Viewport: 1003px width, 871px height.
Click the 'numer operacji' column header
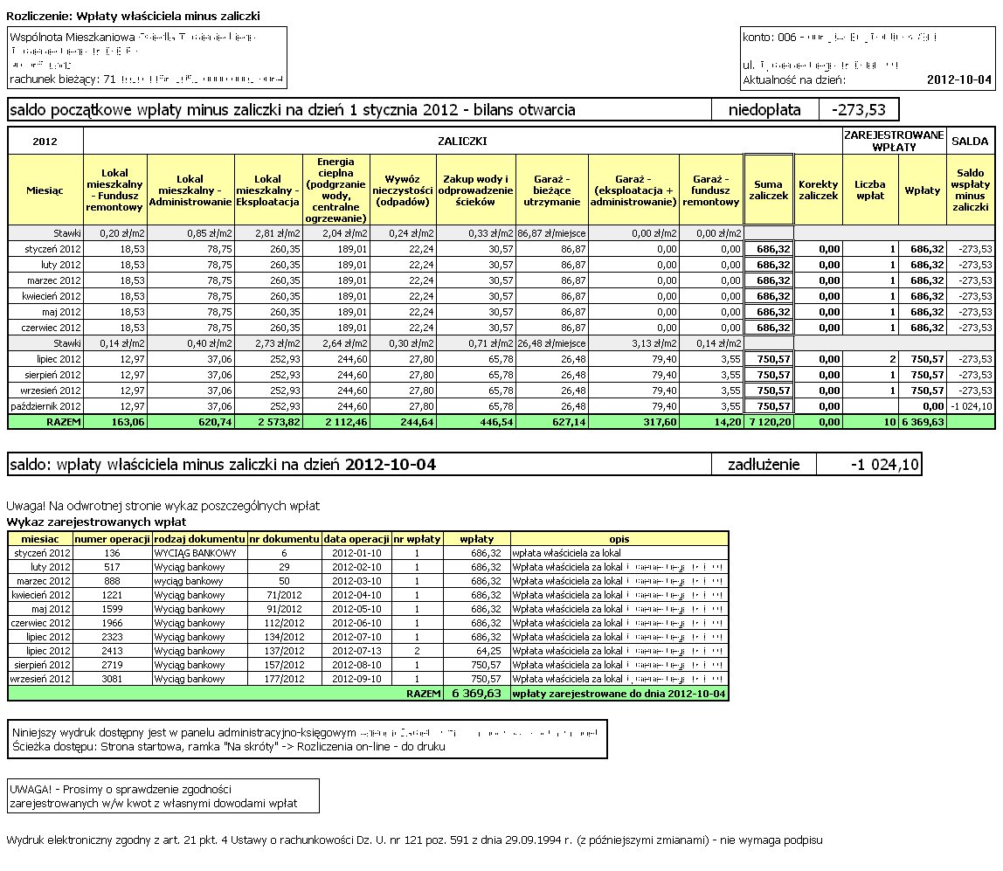[112, 539]
